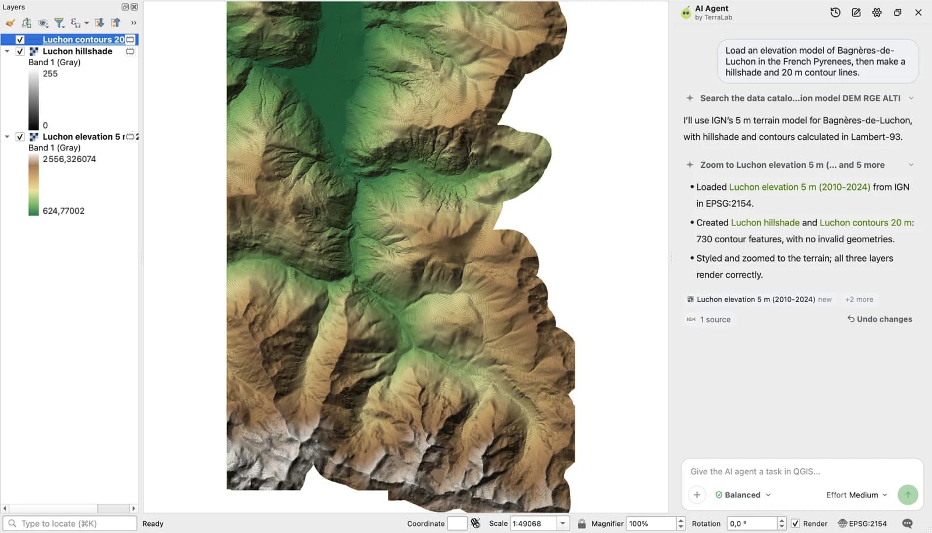Open AI Agent chat history
Image resolution: width=932 pixels, height=533 pixels.
click(x=835, y=12)
